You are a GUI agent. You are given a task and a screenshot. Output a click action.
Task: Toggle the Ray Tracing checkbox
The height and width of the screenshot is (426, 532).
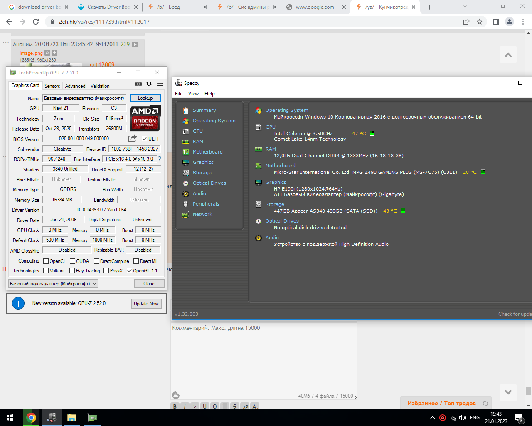(73, 271)
